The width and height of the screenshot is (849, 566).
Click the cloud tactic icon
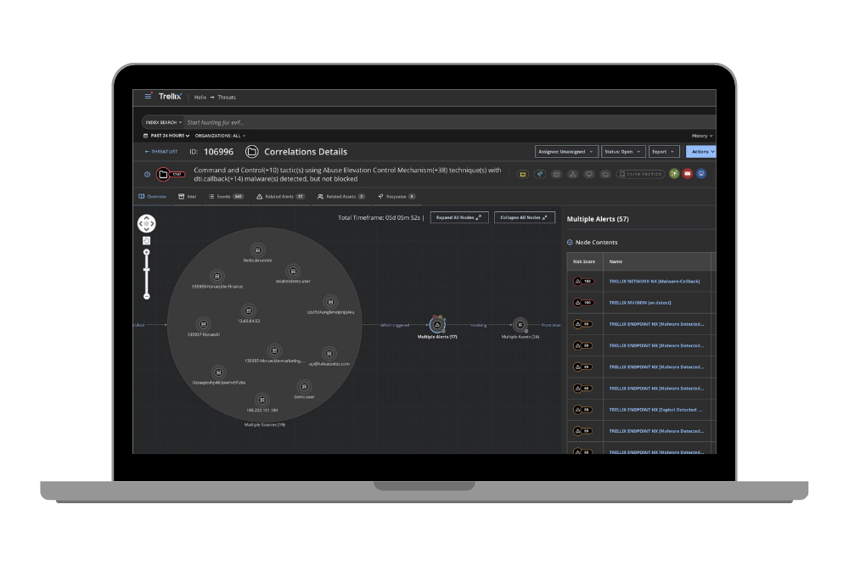605,174
